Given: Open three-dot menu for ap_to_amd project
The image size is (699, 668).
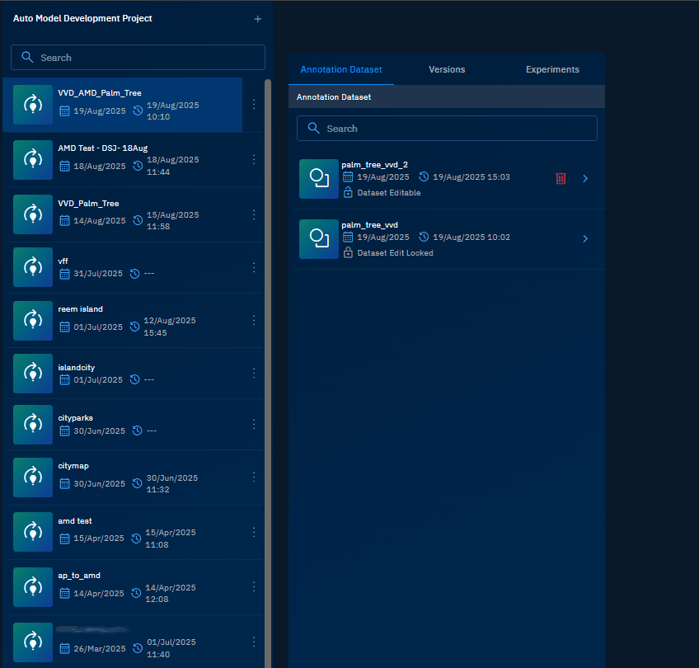Looking at the screenshot, I should [x=254, y=587].
